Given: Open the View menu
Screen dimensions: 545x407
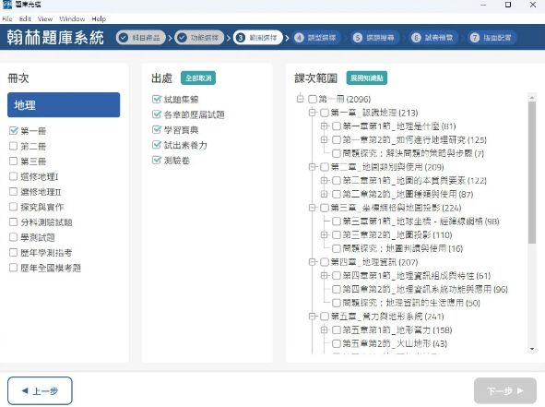Looking at the screenshot, I should pyautogui.click(x=45, y=18).
